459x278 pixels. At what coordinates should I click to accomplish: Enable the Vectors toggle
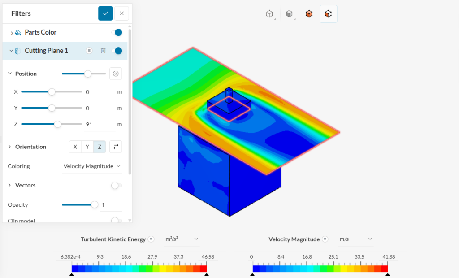pyautogui.click(x=116, y=185)
